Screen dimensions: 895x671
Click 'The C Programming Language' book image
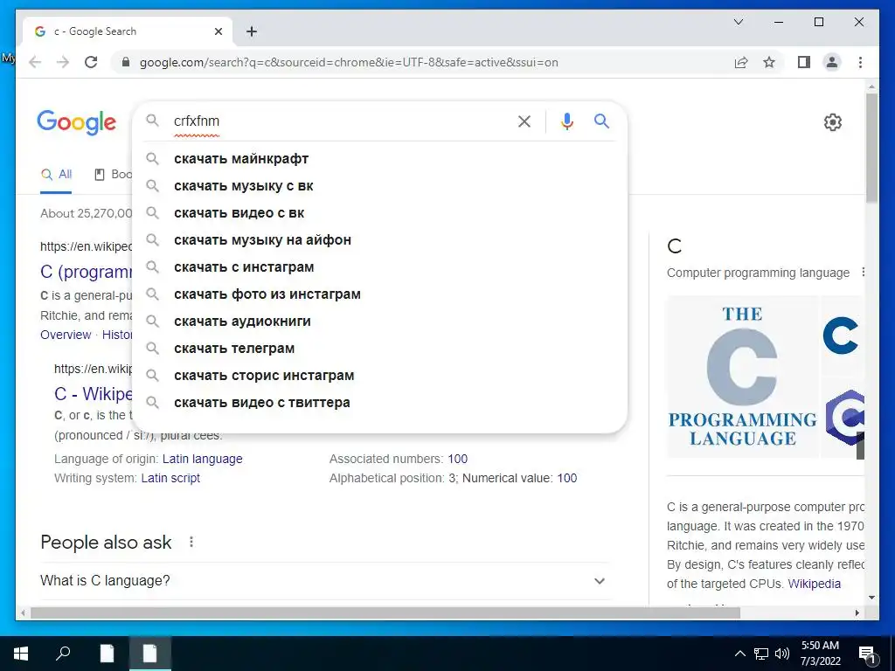[742, 377]
